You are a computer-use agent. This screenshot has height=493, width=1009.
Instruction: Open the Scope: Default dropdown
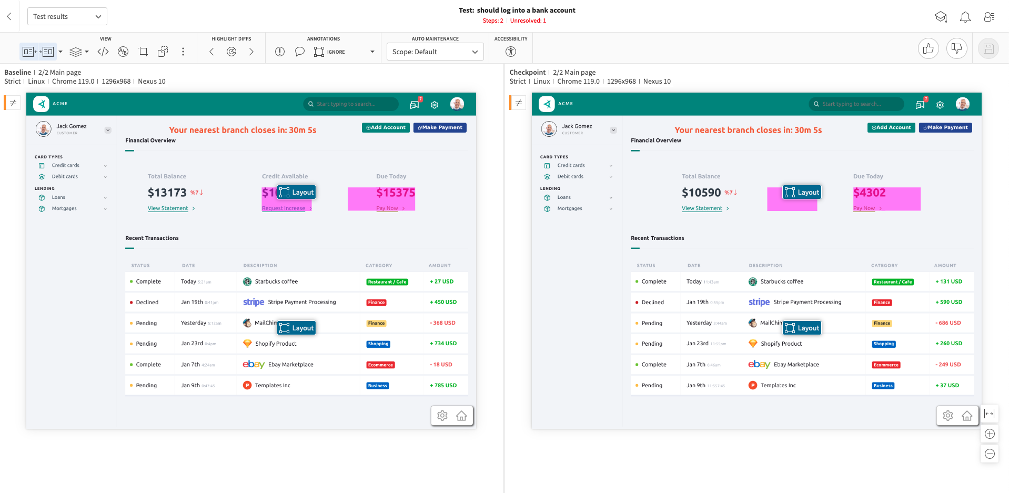[435, 52]
